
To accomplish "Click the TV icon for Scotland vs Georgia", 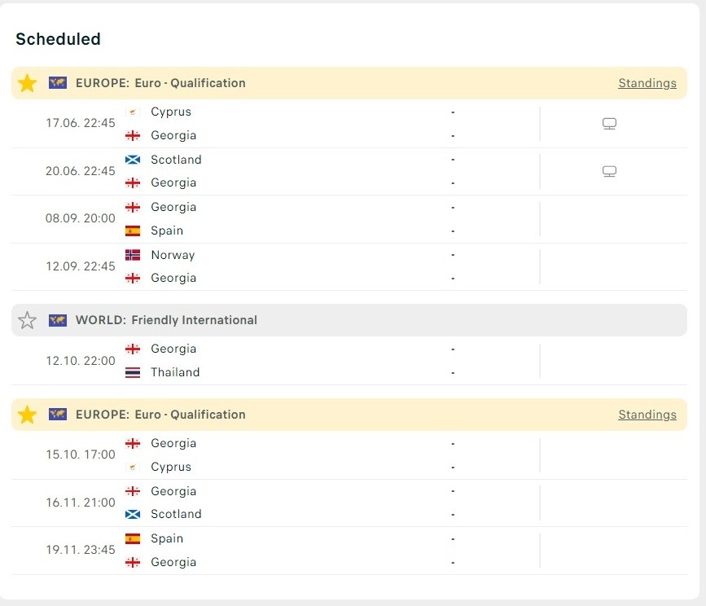I will point(609,171).
